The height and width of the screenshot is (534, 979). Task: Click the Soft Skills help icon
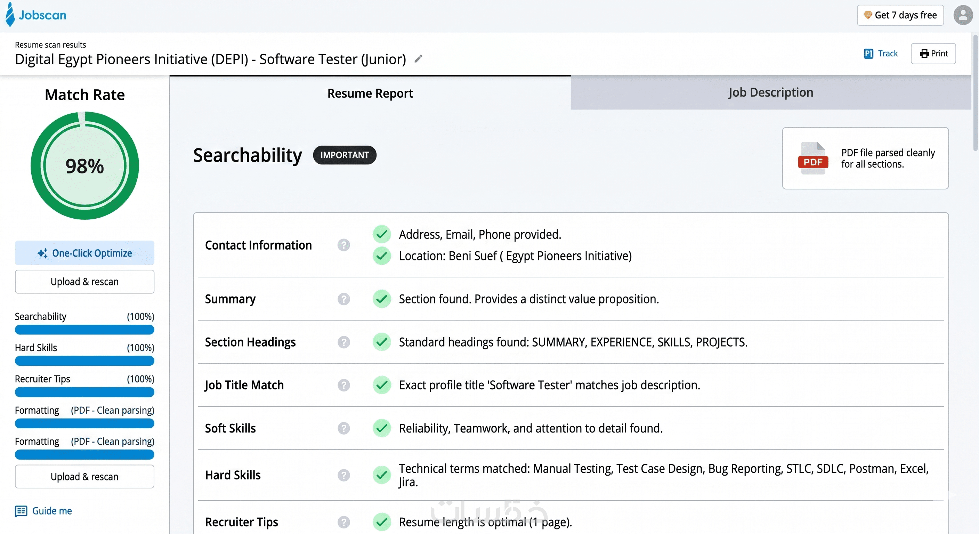pos(343,428)
